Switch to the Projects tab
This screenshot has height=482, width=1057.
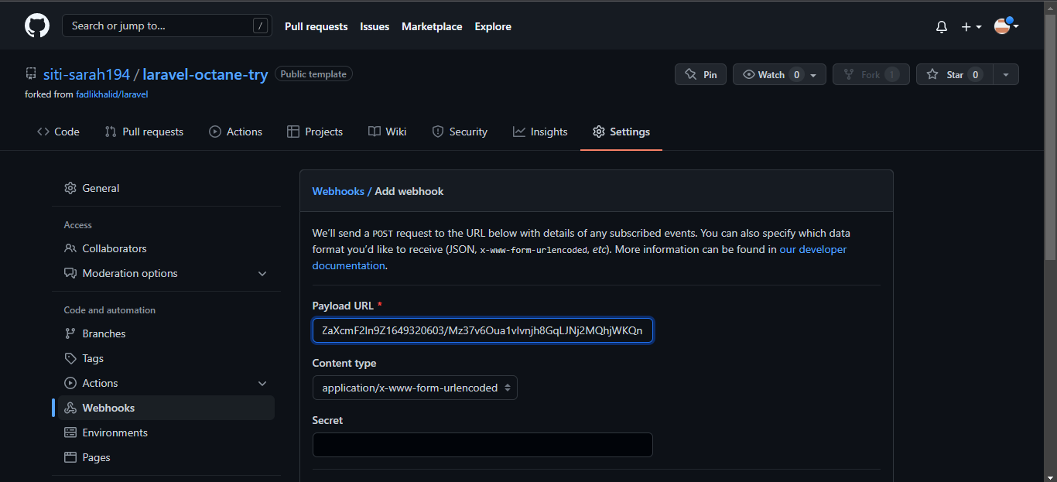(x=314, y=132)
